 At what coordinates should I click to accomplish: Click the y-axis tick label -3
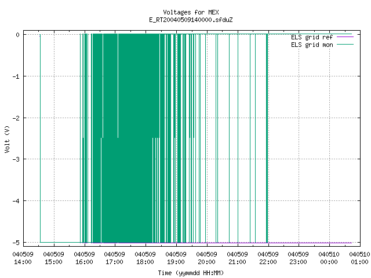point(16,159)
